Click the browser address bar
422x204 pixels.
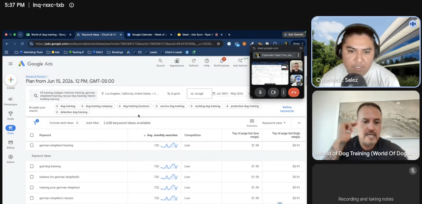pos(125,44)
